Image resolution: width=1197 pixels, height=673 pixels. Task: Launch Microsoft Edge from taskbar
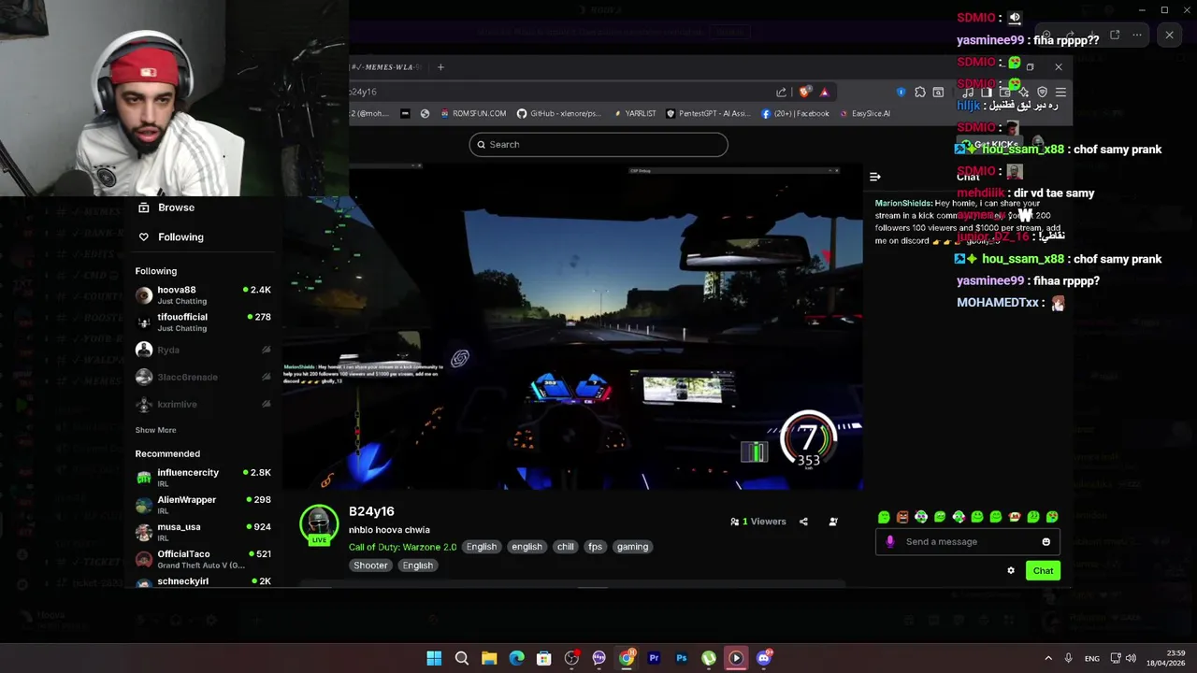point(516,658)
